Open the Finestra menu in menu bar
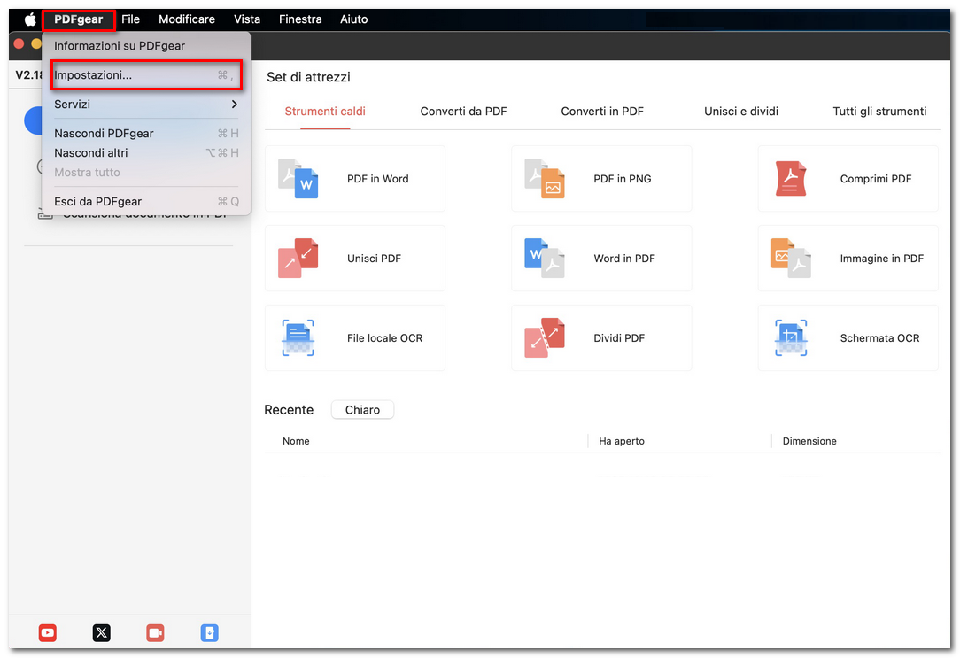This screenshot has width=960, height=658. pyautogui.click(x=300, y=19)
